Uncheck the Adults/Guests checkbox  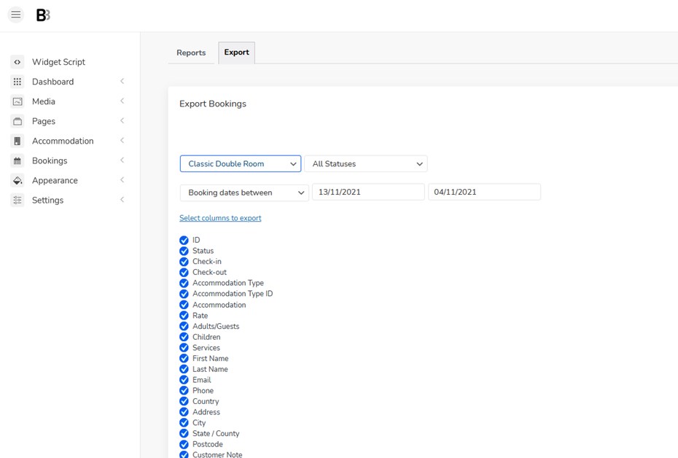184,326
